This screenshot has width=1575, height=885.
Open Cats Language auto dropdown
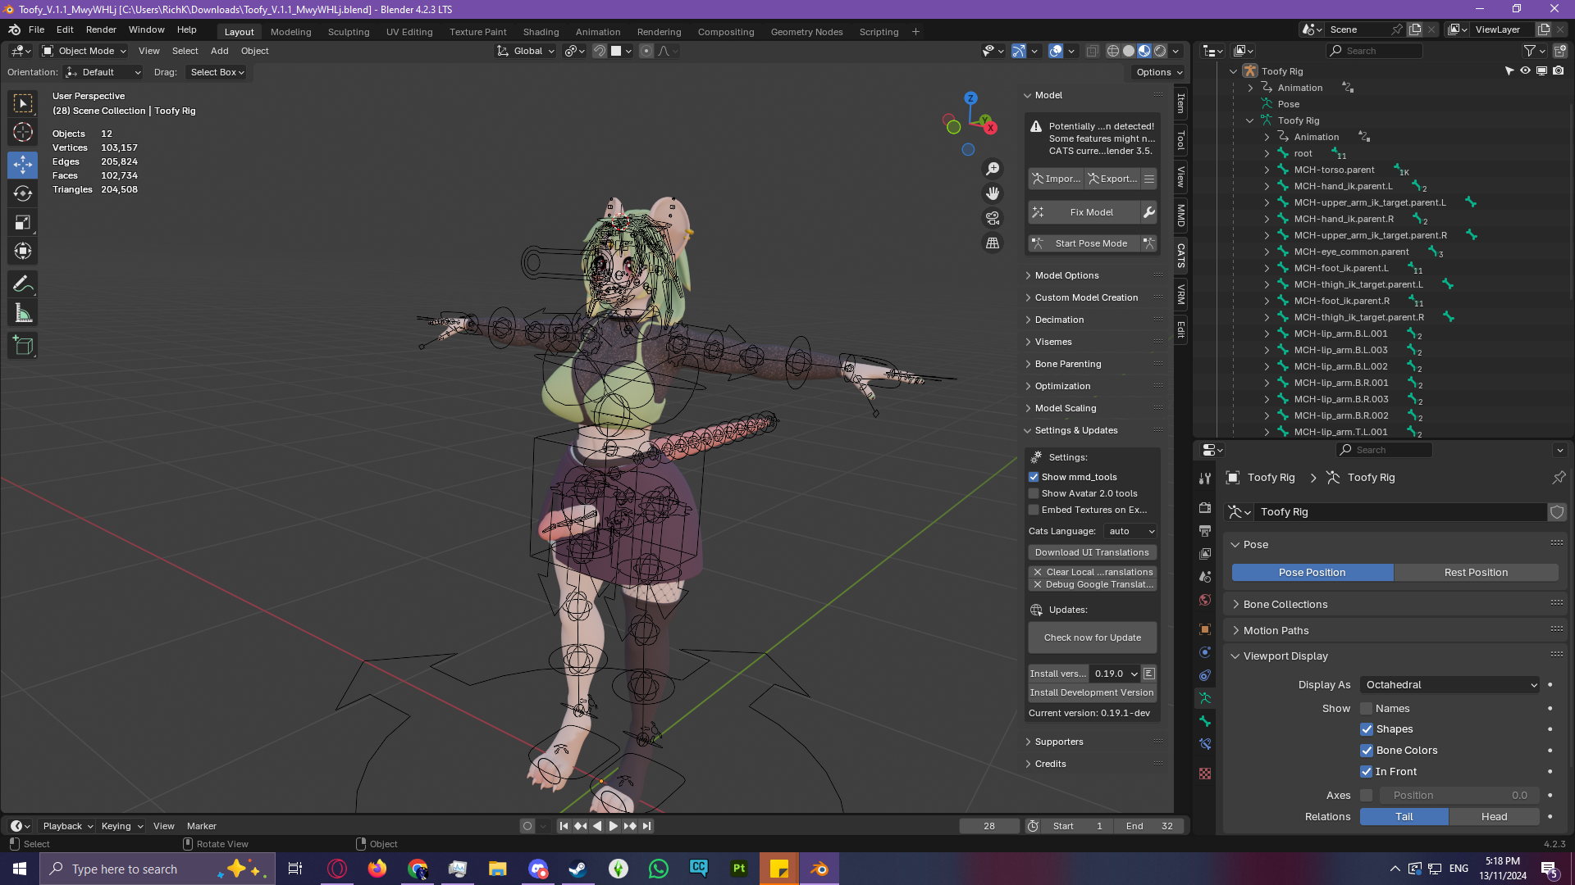(1130, 531)
